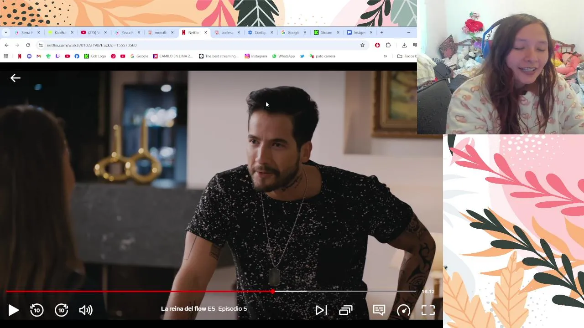Reload the Netflix page

tap(28, 45)
